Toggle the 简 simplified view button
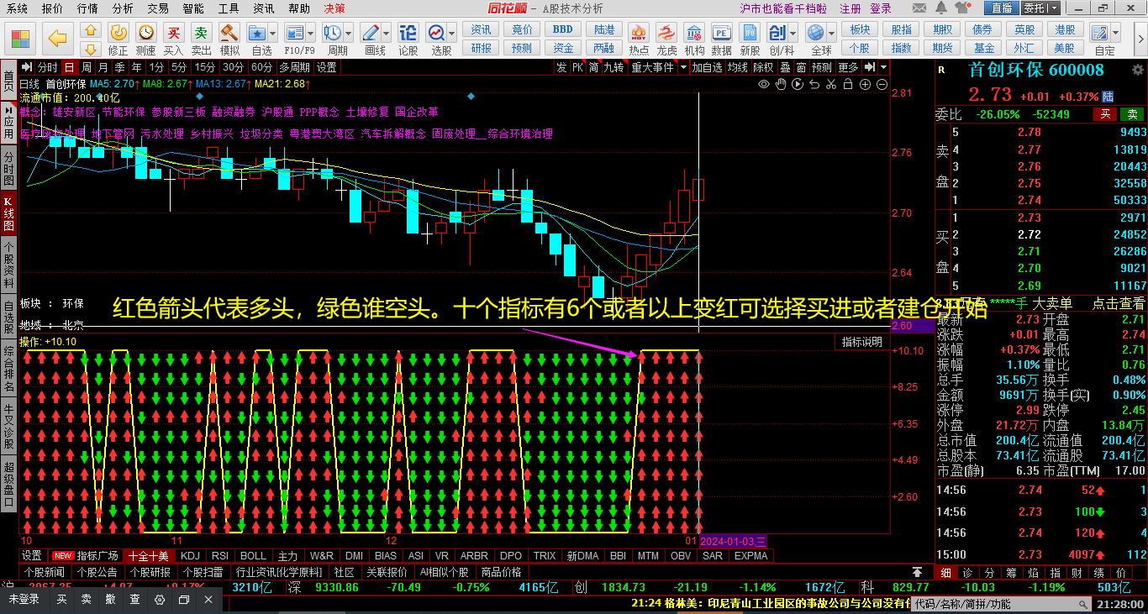 click(593, 67)
